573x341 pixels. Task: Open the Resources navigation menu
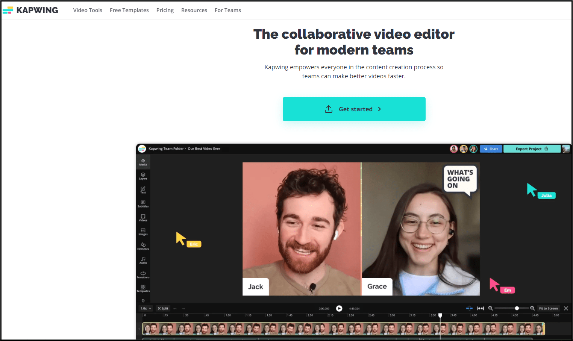coord(194,10)
